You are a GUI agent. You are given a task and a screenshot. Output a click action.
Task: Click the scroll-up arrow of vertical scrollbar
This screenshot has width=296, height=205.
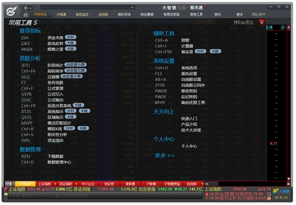(289, 28)
